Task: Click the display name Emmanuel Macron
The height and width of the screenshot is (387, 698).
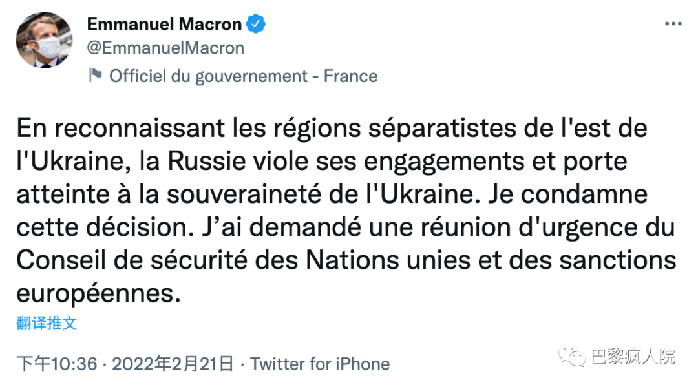Action: 164,25
